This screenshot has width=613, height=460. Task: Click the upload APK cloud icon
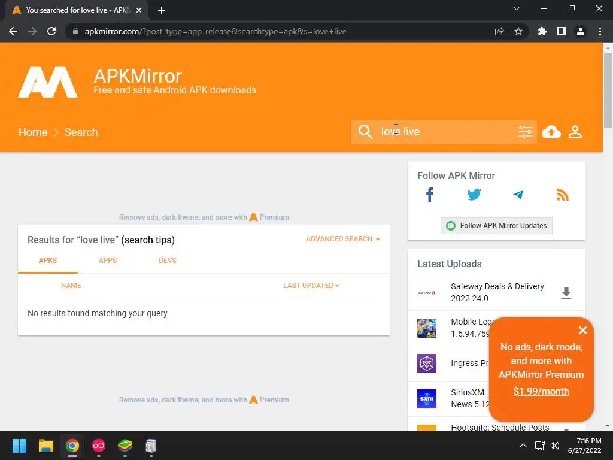(x=551, y=132)
